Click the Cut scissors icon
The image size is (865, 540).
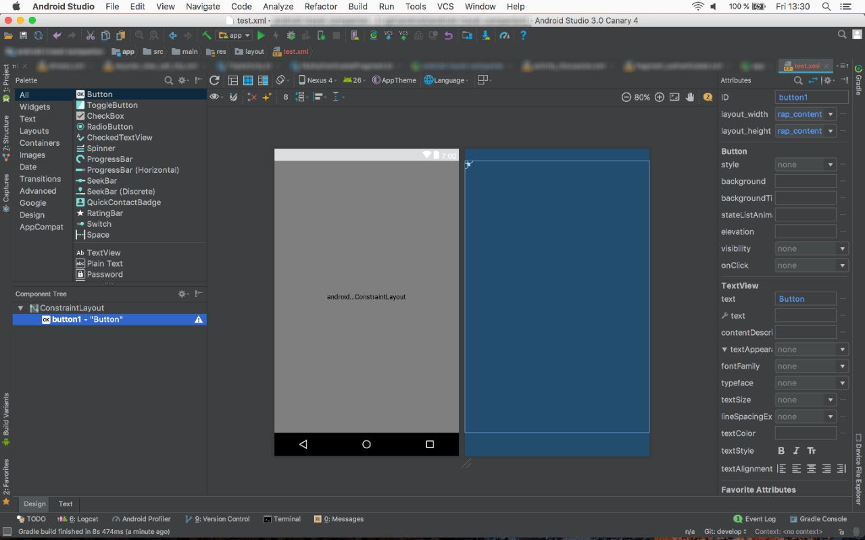click(90, 36)
